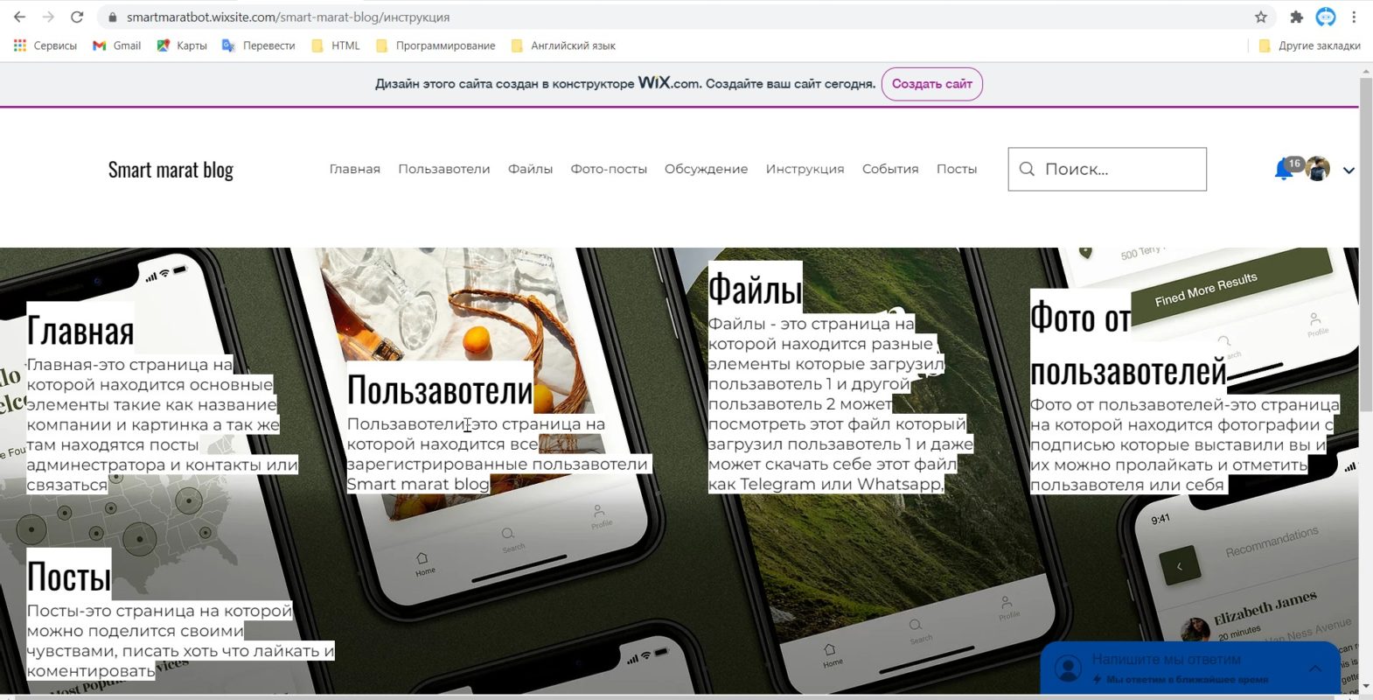Image resolution: width=1373 pixels, height=700 pixels.
Task: Go forward with browser forward arrow
Action: point(48,17)
